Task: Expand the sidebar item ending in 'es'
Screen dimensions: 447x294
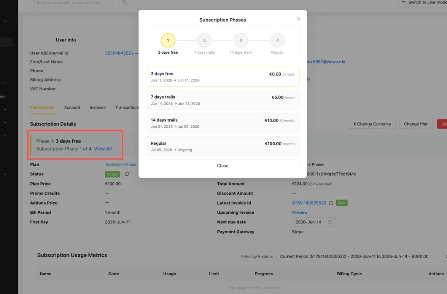Action: 3,96
